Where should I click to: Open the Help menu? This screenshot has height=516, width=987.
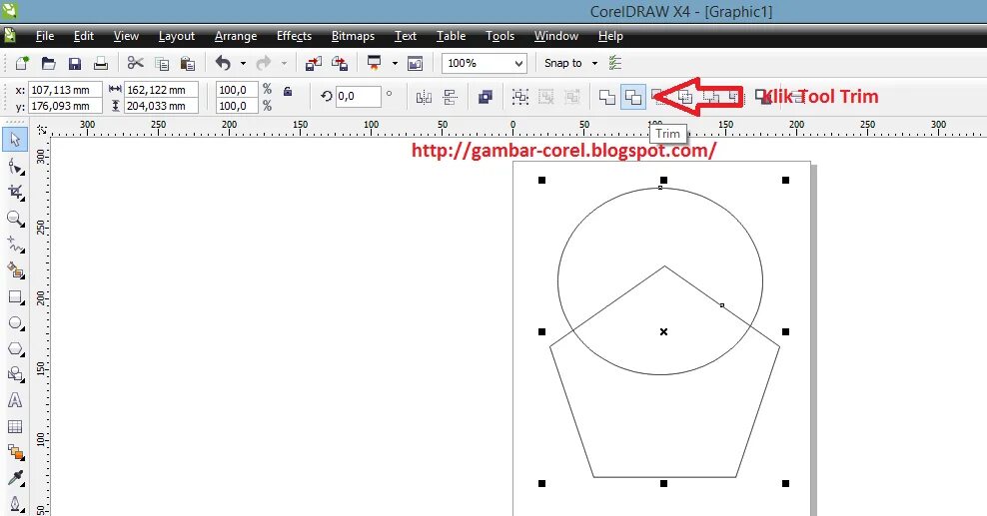(x=610, y=36)
